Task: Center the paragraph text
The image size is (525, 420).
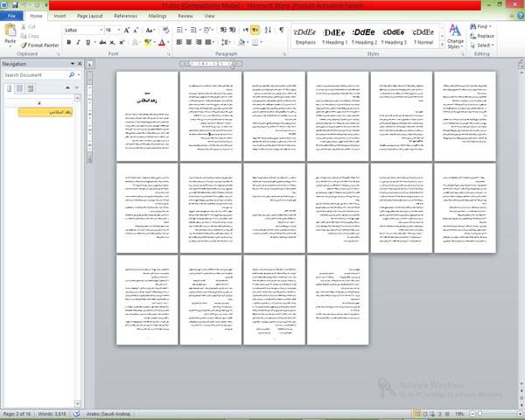Action: (x=189, y=42)
